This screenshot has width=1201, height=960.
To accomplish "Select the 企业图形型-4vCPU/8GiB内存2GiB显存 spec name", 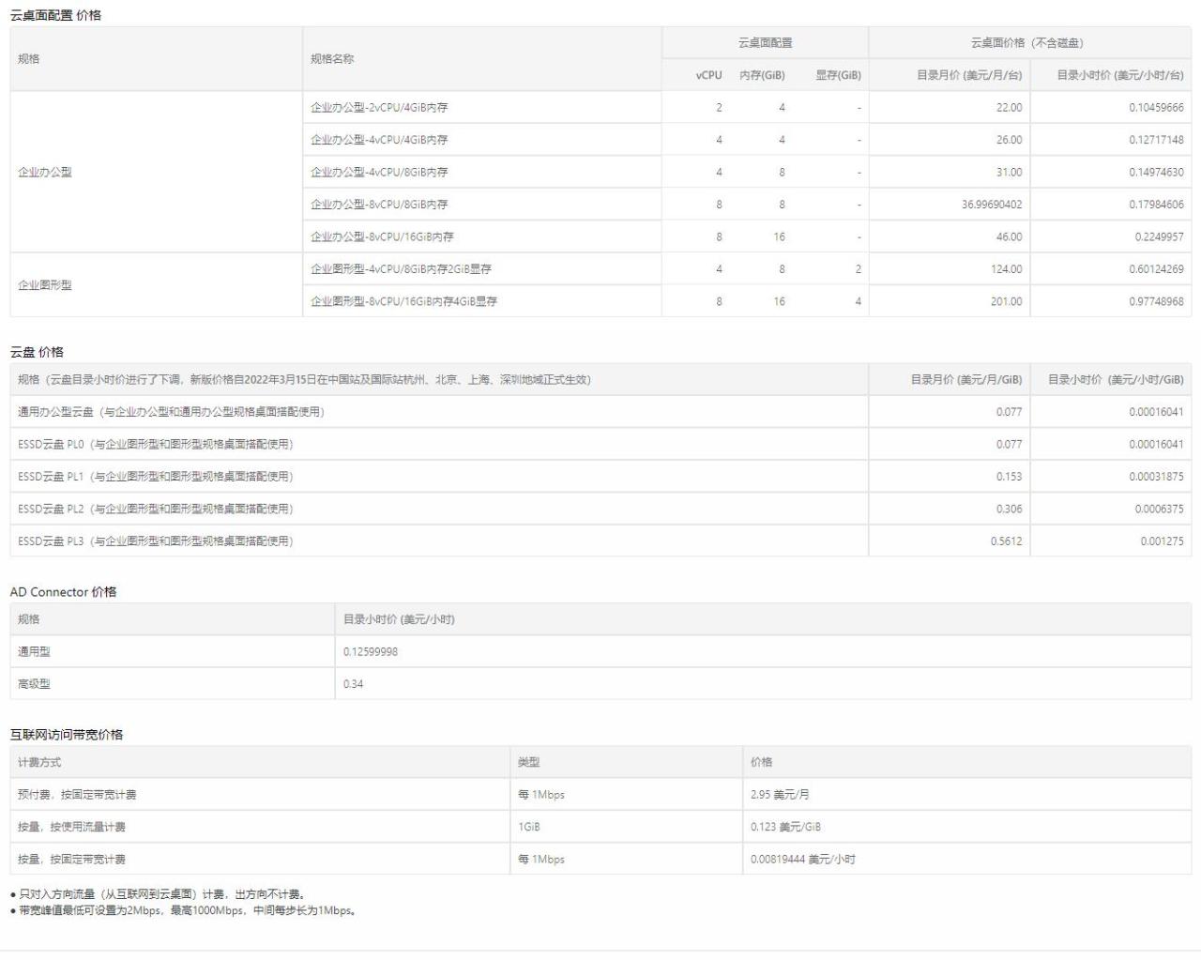I will pyautogui.click(x=401, y=269).
